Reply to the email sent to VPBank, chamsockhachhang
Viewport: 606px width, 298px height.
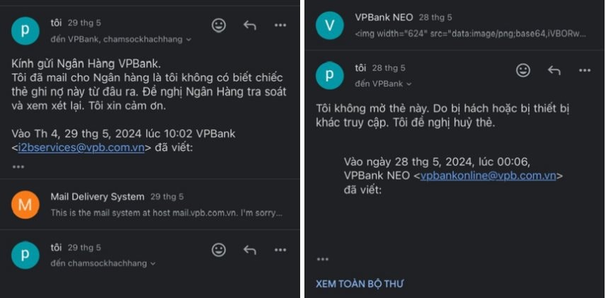tap(250, 25)
